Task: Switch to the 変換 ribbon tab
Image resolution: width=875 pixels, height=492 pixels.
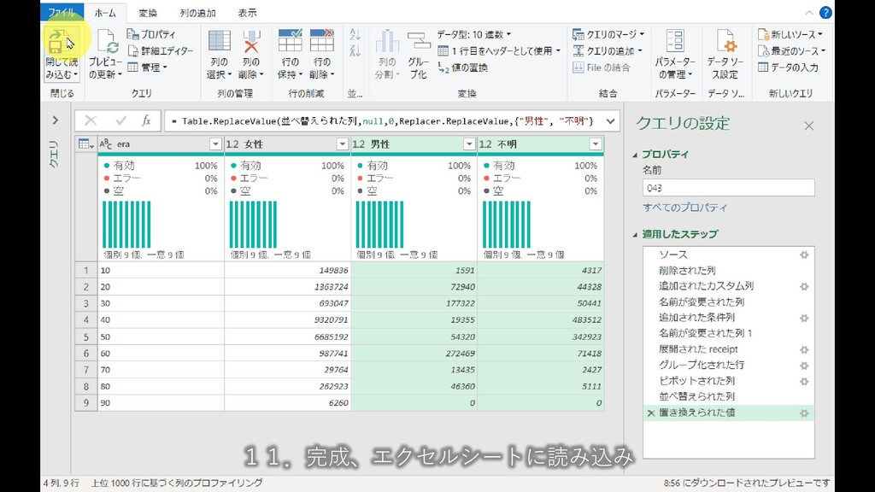Action: click(x=148, y=13)
